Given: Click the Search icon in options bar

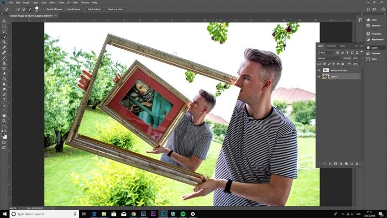Looking at the screenshot, I should (x=368, y=9).
